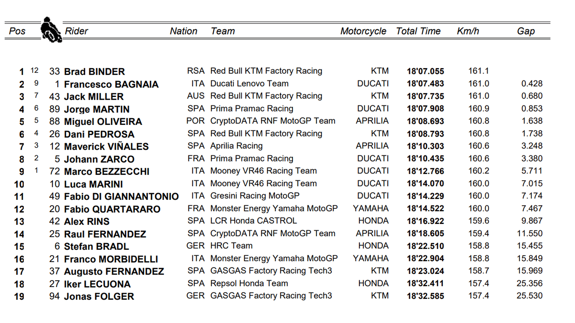Click the motorcycle rider icon in header
575x323 pixels.
[x=51, y=30]
